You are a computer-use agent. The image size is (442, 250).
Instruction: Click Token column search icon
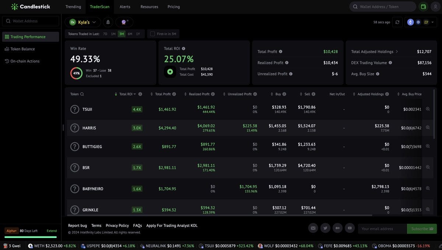coord(82,94)
